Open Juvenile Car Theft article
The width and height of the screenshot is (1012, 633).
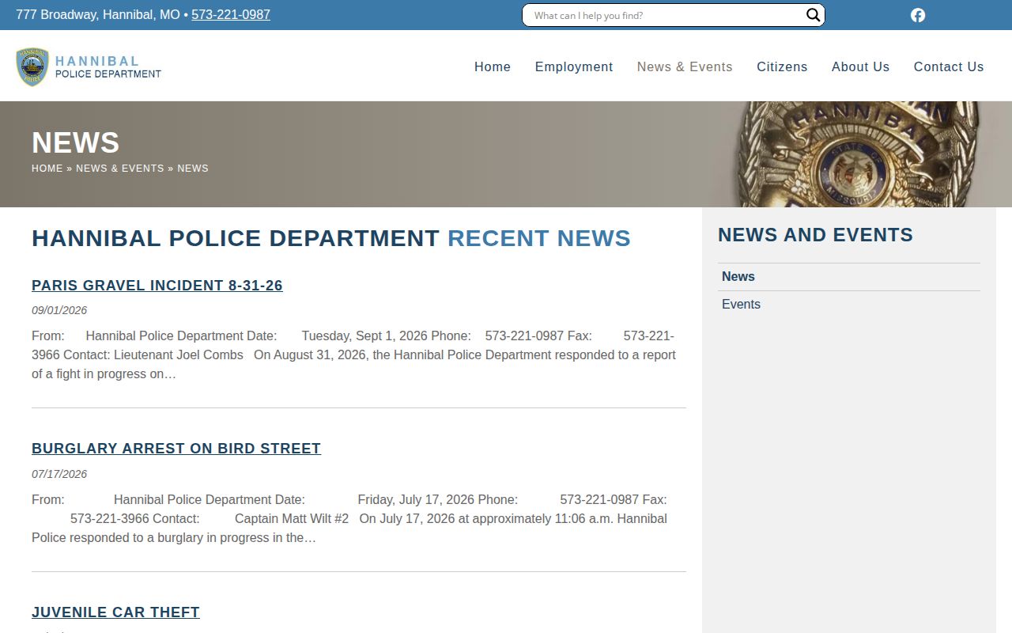(x=115, y=612)
